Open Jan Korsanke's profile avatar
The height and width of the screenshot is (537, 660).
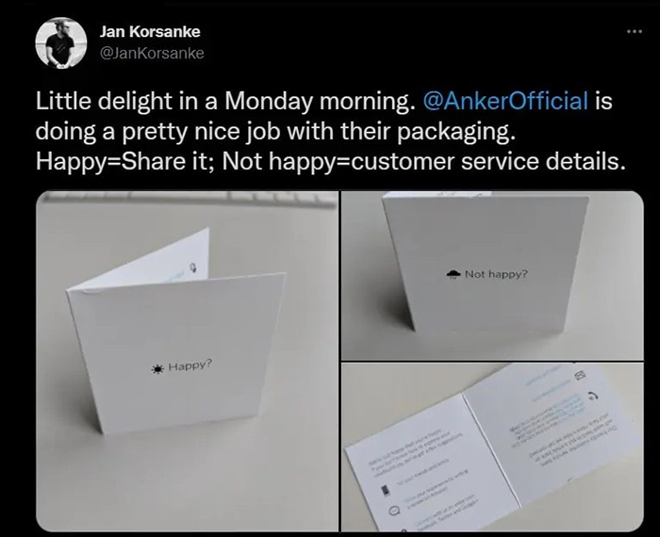(x=61, y=42)
